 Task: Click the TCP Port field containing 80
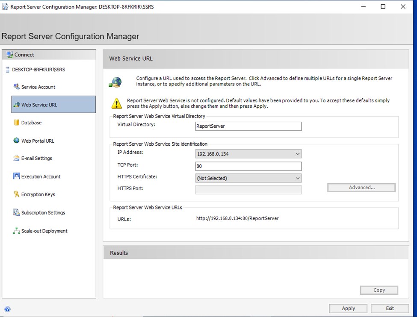click(x=248, y=166)
